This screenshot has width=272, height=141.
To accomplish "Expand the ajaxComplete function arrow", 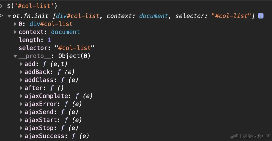I will click(22, 96).
